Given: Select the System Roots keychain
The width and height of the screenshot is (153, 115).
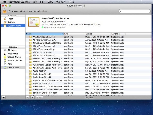Looking at the screenshot, I should coord(13,26).
